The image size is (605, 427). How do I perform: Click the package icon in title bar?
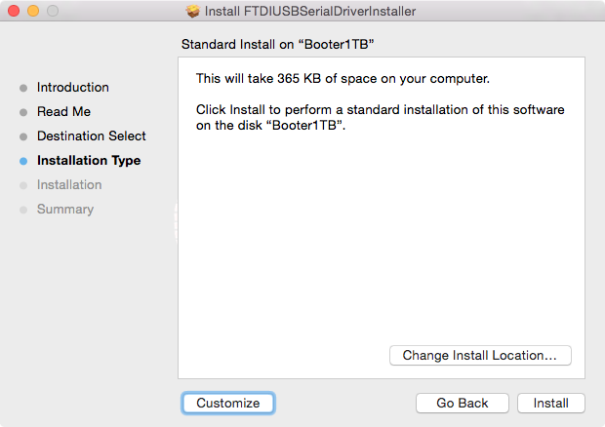click(x=193, y=11)
